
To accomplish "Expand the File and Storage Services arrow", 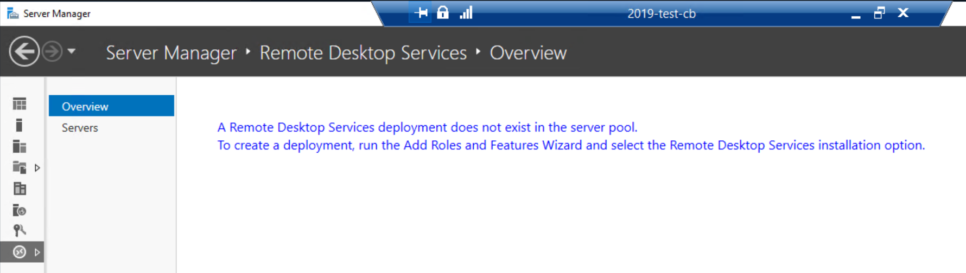I will (37, 168).
